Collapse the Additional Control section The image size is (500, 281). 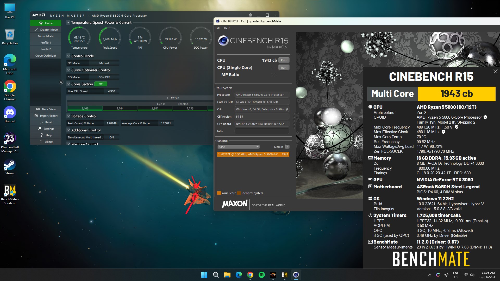coord(68,130)
